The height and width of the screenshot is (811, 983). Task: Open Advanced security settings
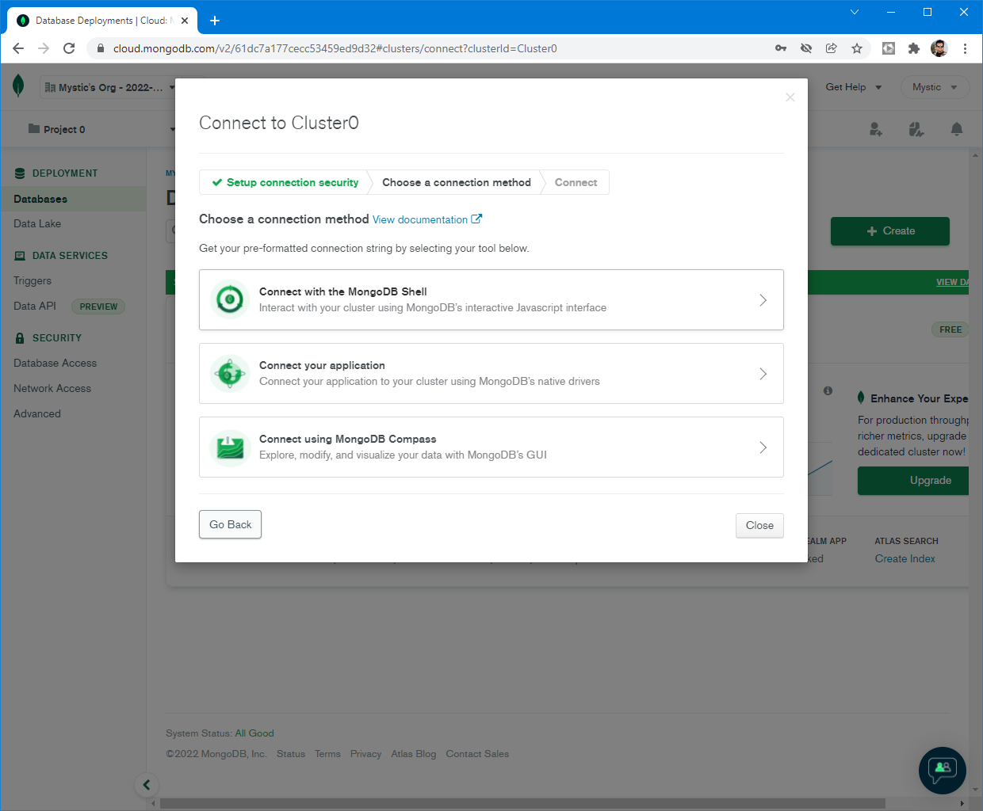(x=37, y=413)
